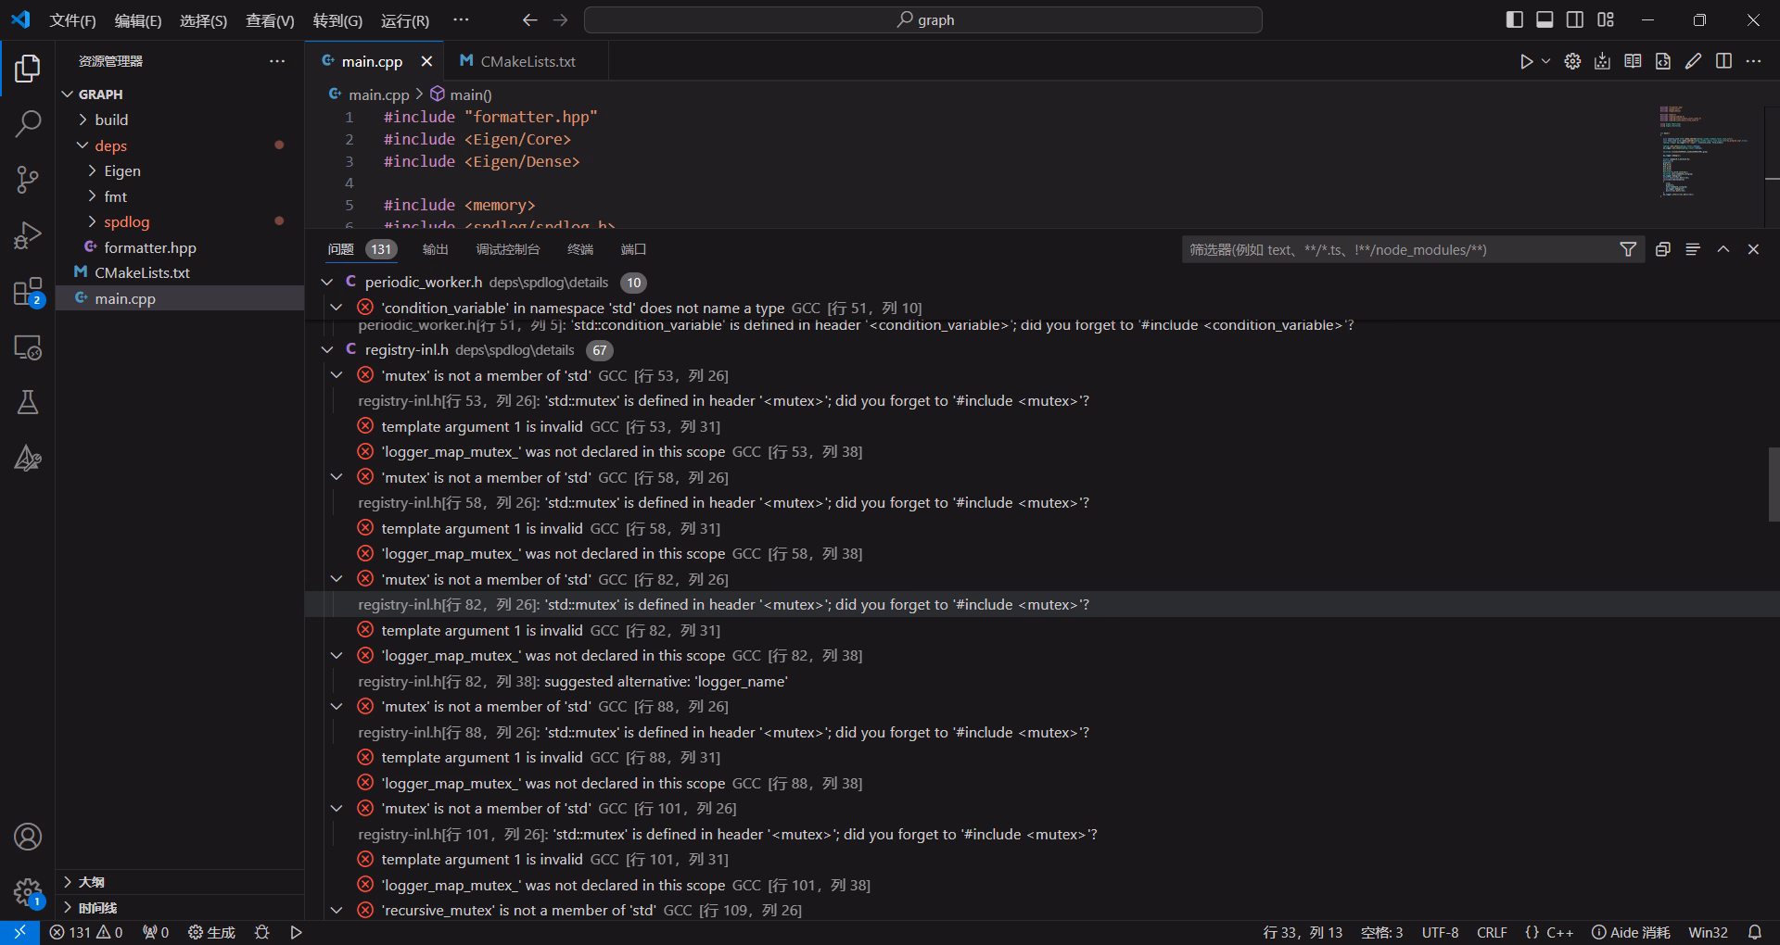Collapse registry-inl.h problems group
Viewport: 1780px width, 945px height.
pyautogui.click(x=327, y=350)
